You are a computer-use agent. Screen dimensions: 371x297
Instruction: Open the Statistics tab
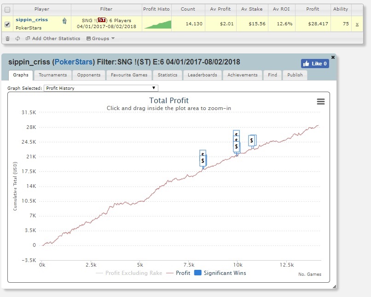168,75
